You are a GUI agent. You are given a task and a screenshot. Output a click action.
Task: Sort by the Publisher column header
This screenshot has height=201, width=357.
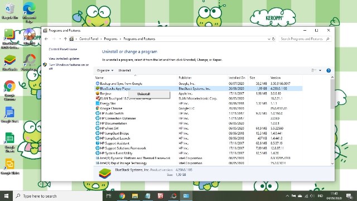point(202,78)
